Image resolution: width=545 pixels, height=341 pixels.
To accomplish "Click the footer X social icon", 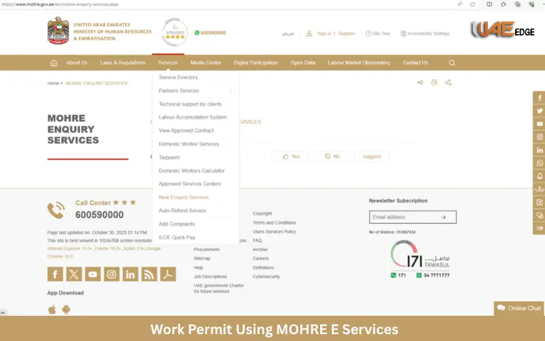I will point(74,274).
